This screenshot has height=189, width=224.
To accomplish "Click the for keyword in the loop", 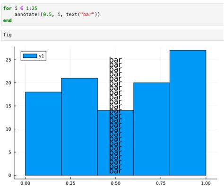I will [8, 8].
